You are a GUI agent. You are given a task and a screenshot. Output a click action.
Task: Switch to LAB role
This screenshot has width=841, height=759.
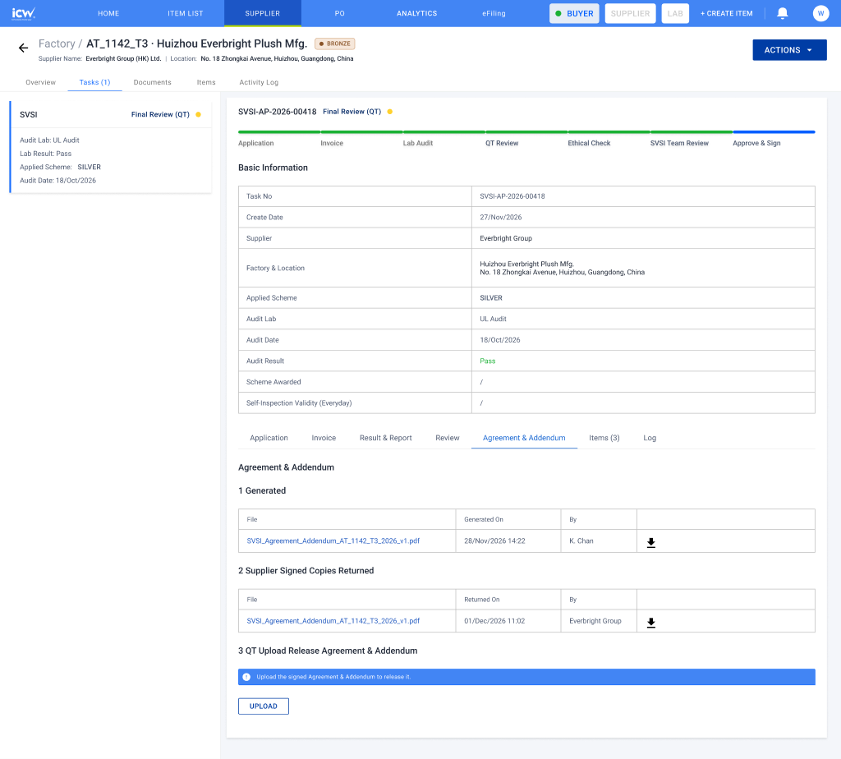coord(675,13)
